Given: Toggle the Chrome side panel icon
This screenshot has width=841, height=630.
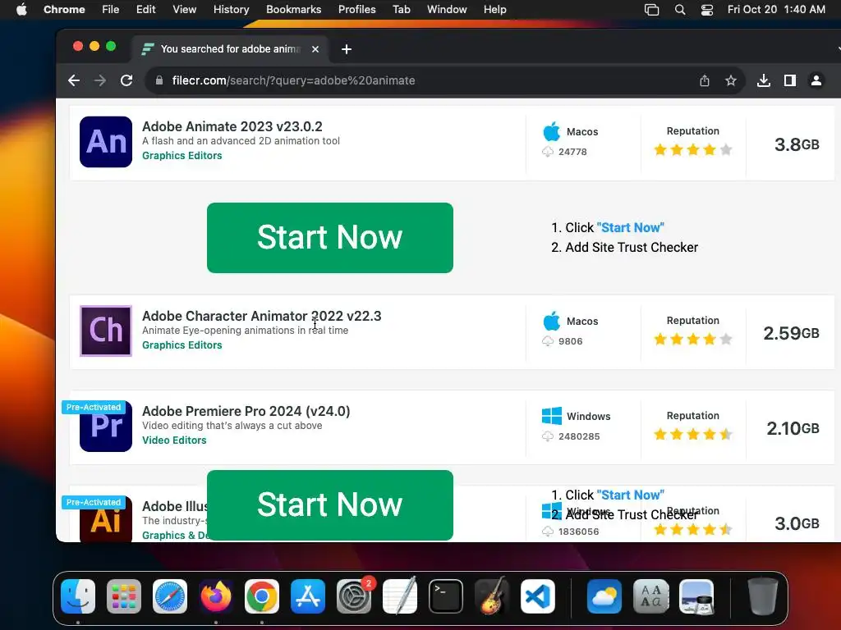Looking at the screenshot, I should point(790,80).
